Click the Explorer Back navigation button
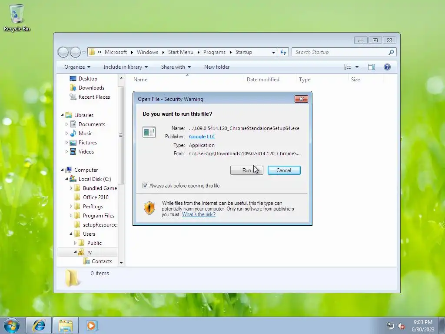 pos(63,52)
